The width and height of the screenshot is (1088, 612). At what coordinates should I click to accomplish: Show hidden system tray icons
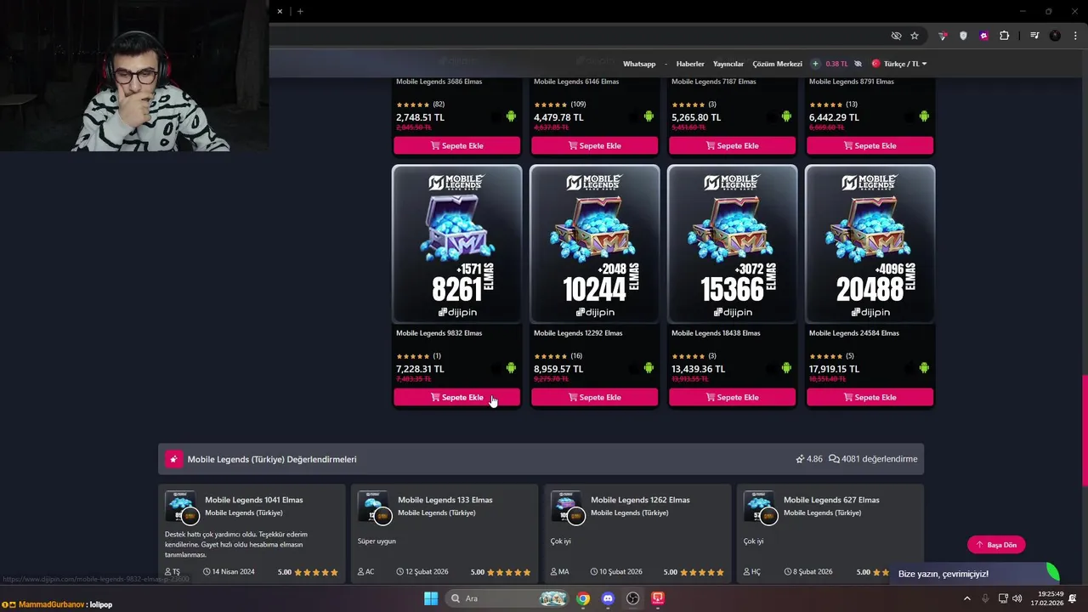coord(966,598)
